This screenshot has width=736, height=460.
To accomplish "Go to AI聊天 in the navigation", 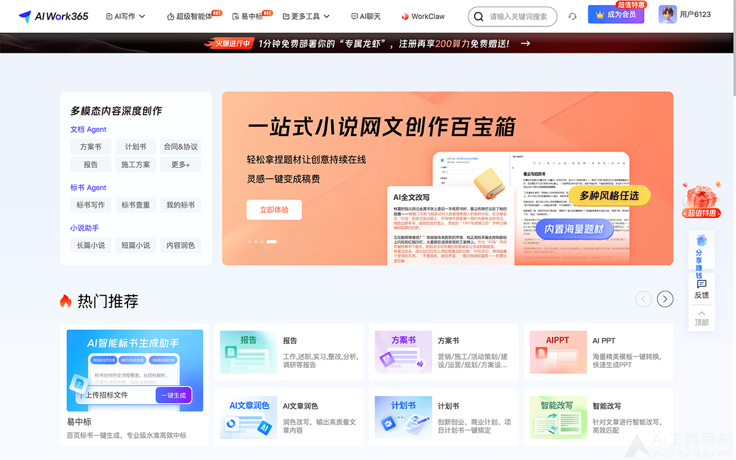I will tap(366, 17).
